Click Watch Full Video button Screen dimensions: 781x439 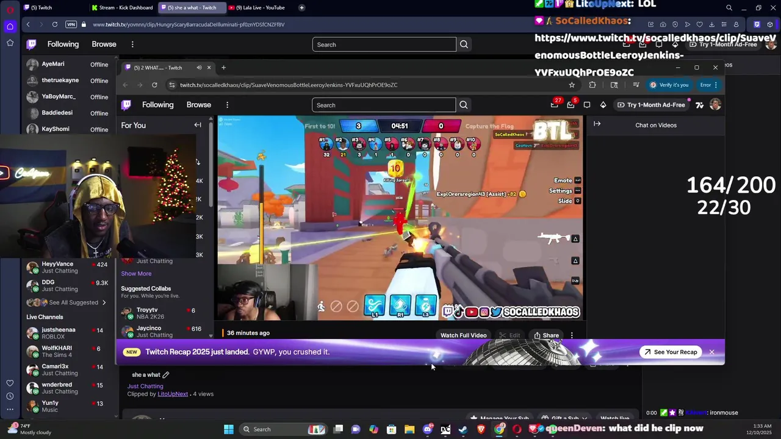click(x=464, y=335)
